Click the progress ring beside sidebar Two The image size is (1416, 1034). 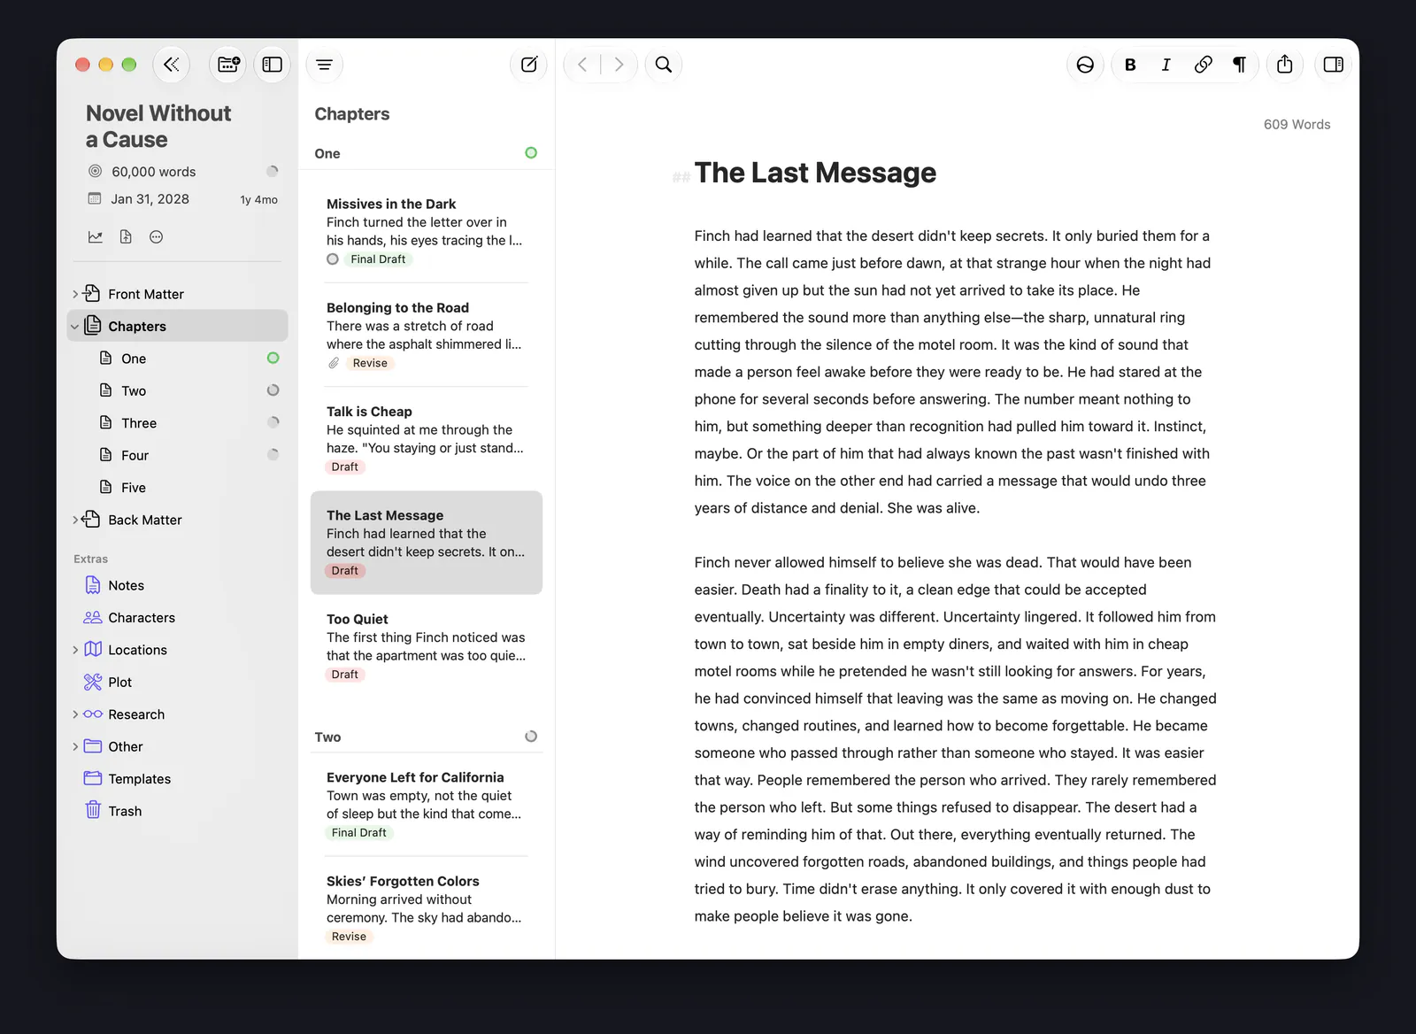pos(273,390)
